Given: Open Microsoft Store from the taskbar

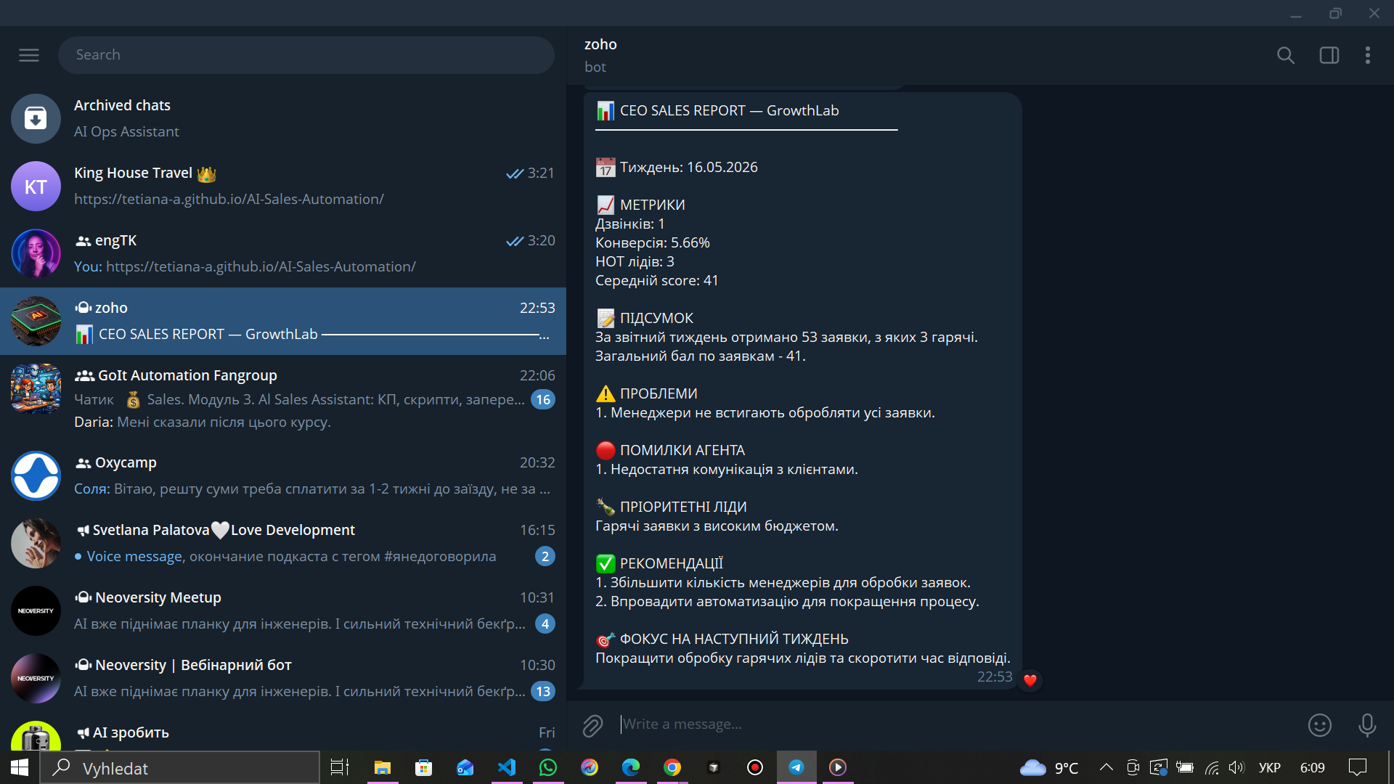Looking at the screenshot, I should click(423, 768).
